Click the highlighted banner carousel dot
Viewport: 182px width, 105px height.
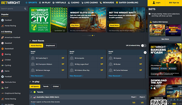[x=92, y=35]
